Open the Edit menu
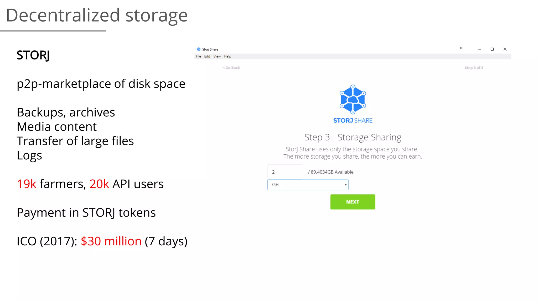This screenshot has height=302, width=538. pyautogui.click(x=207, y=56)
